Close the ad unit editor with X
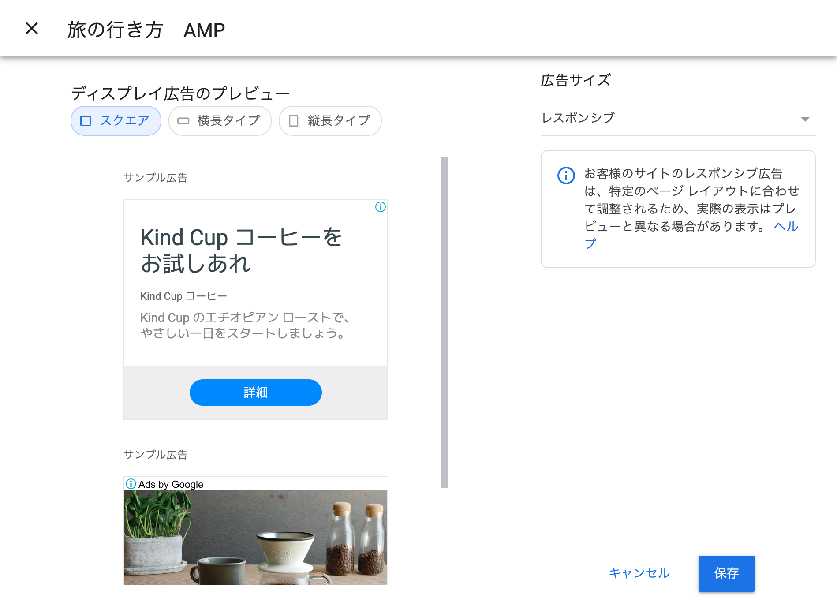 [32, 29]
